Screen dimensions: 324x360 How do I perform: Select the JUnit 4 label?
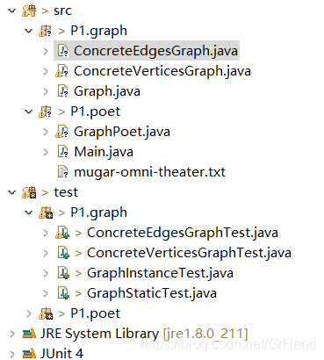(61, 353)
